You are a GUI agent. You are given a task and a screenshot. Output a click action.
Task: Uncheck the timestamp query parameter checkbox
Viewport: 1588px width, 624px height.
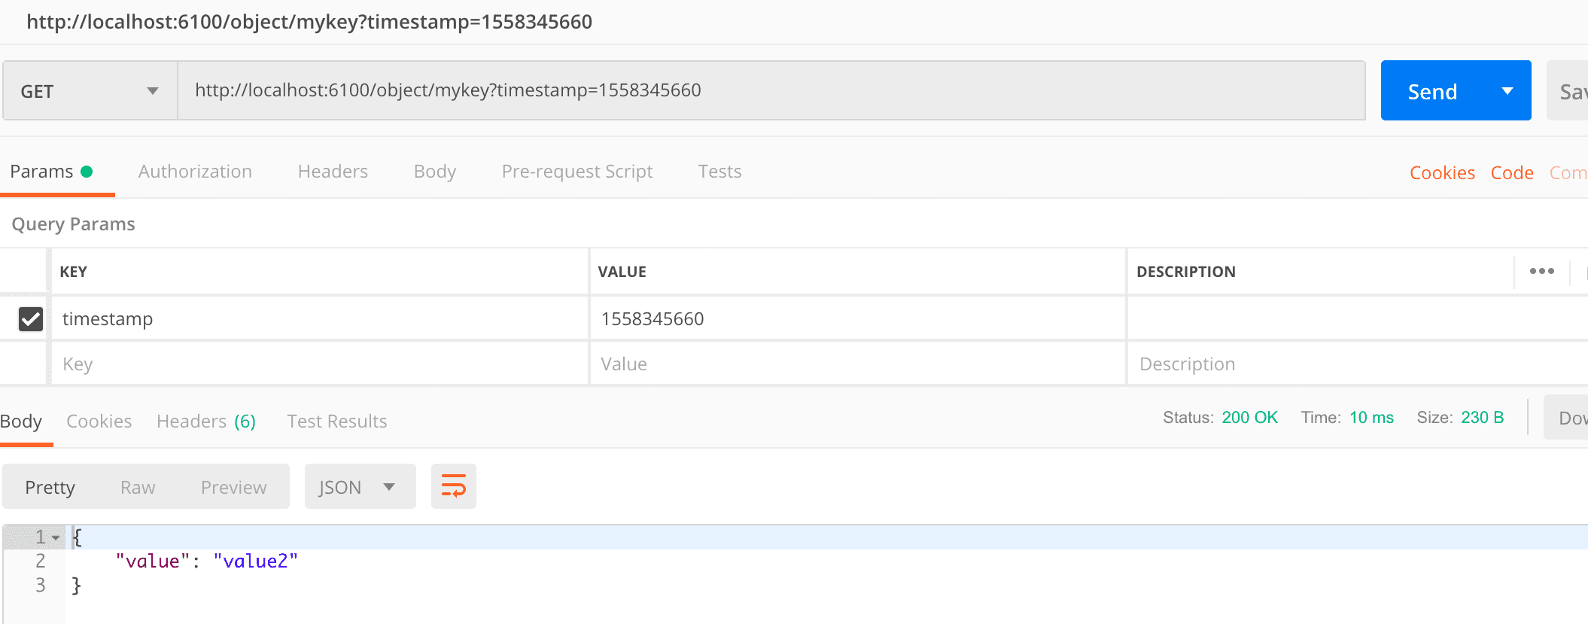31,319
